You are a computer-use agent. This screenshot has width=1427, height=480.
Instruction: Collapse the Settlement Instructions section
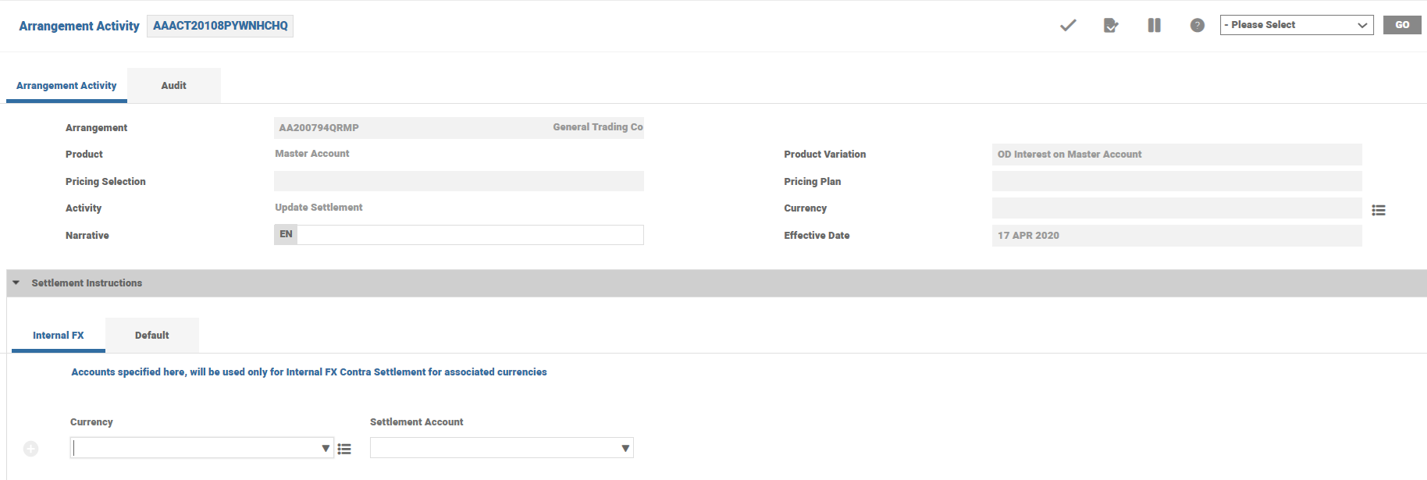coord(16,283)
